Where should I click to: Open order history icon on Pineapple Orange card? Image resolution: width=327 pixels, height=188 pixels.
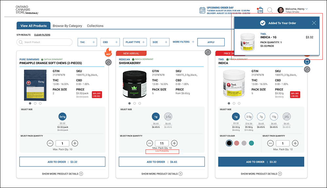tap(108, 62)
